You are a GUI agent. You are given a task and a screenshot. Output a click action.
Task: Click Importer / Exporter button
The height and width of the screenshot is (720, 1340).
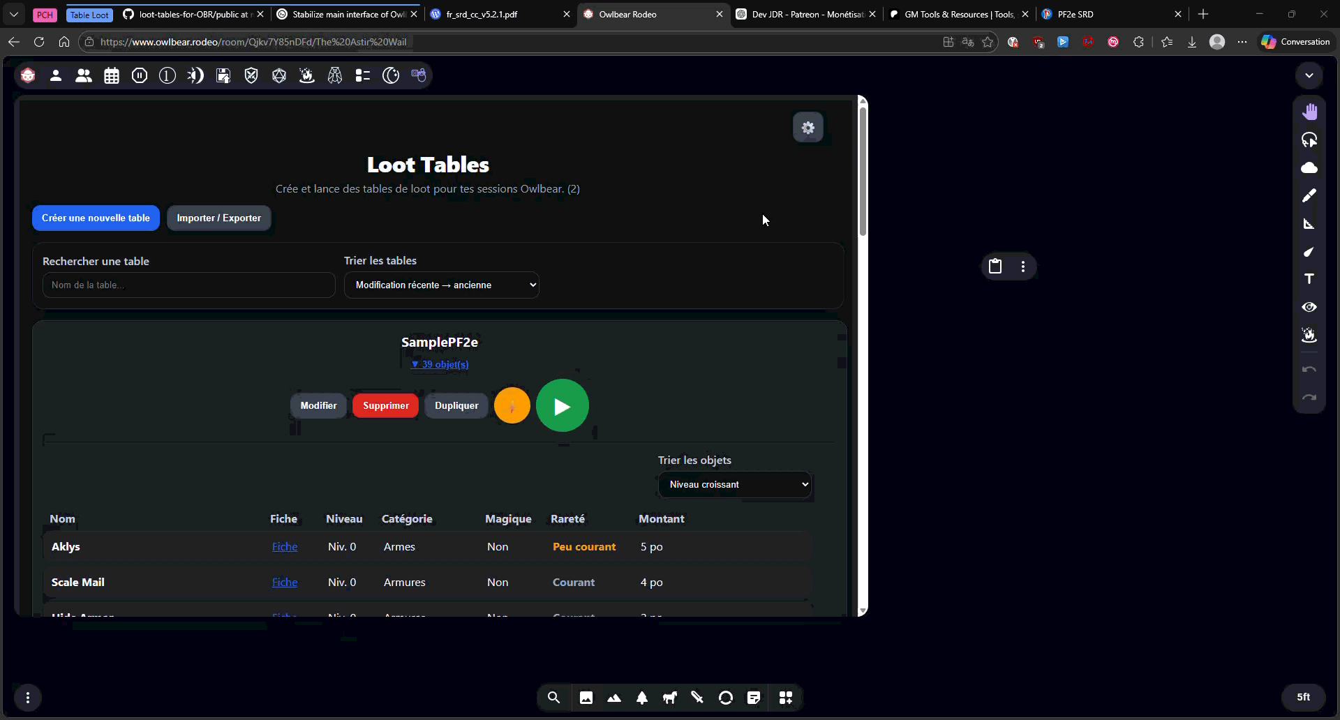(218, 218)
